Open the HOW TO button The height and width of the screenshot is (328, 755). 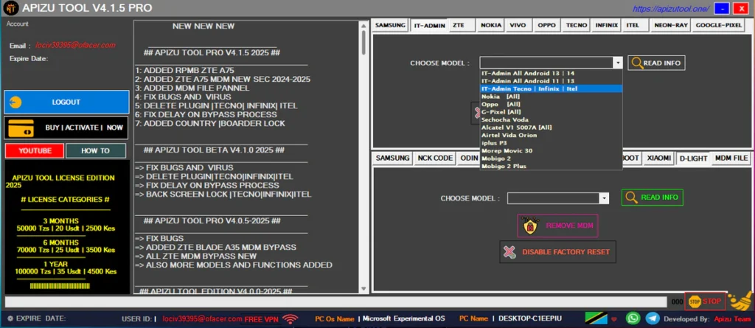95,151
